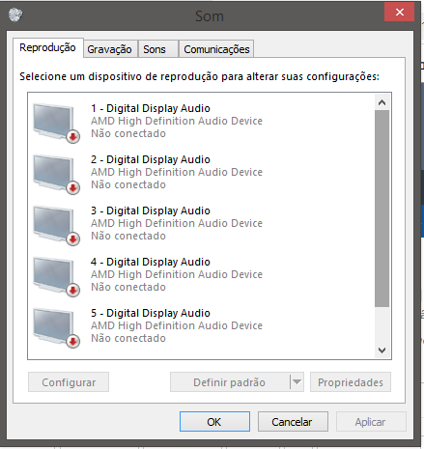Click the red not-connected badge on device 1
This screenshot has width=424, height=449.
point(73,137)
